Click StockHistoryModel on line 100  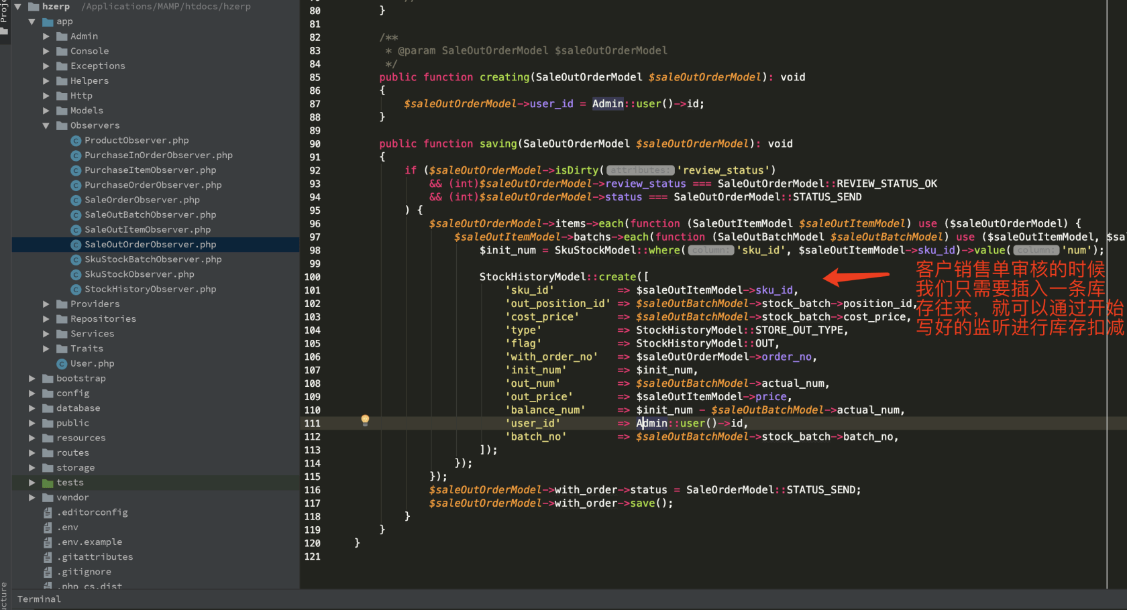(533, 277)
